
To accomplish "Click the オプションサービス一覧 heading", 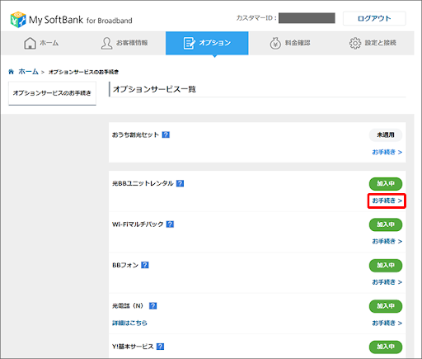I will pyautogui.click(x=154, y=89).
